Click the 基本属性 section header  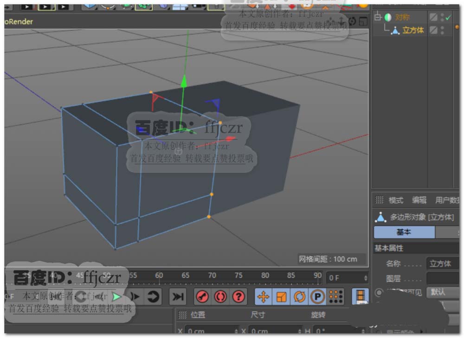(x=389, y=248)
